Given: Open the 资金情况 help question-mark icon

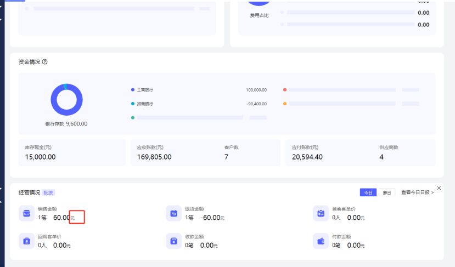Looking at the screenshot, I should point(44,62).
